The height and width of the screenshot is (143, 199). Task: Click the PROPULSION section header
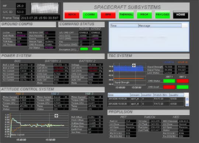point(149,112)
